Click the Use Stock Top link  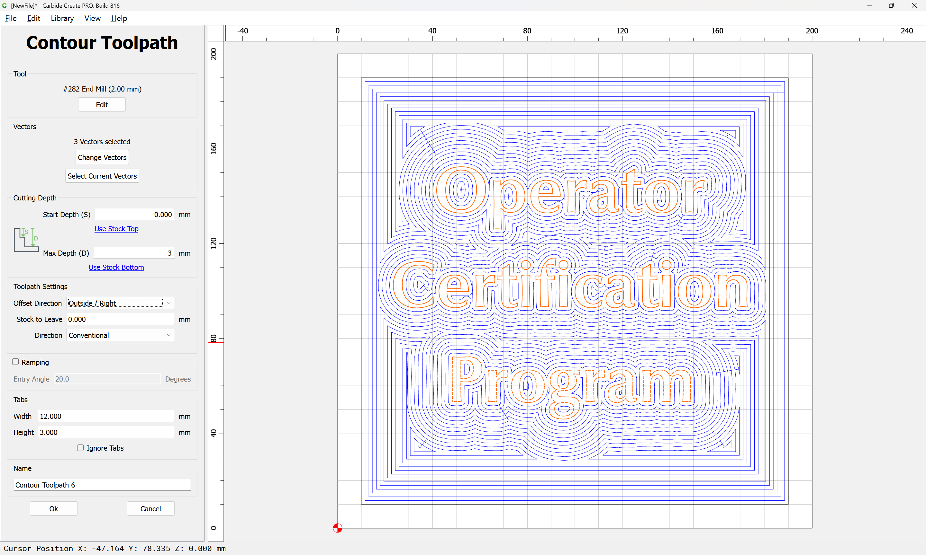(x=116, y=228)
